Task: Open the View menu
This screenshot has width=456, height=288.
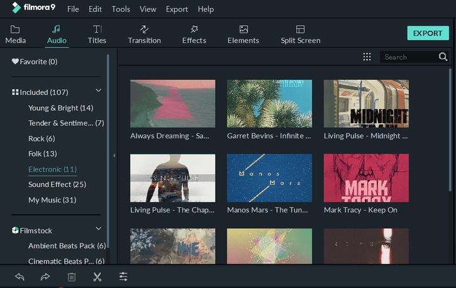Action: tap(148, 9)
